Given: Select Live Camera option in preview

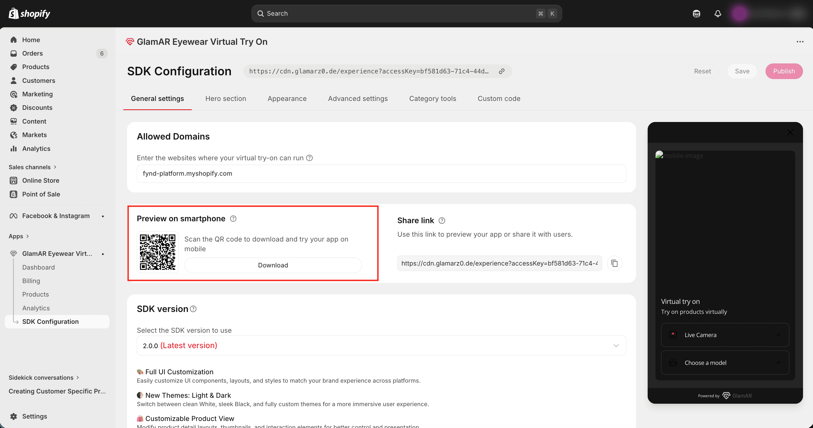Looking at the screenshot, I should [725, 335].
